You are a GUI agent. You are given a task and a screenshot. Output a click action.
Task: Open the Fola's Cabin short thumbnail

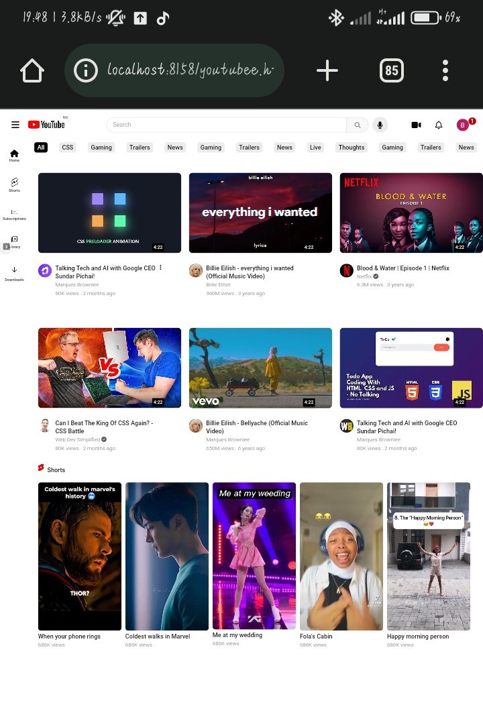(x=341, y=556)
